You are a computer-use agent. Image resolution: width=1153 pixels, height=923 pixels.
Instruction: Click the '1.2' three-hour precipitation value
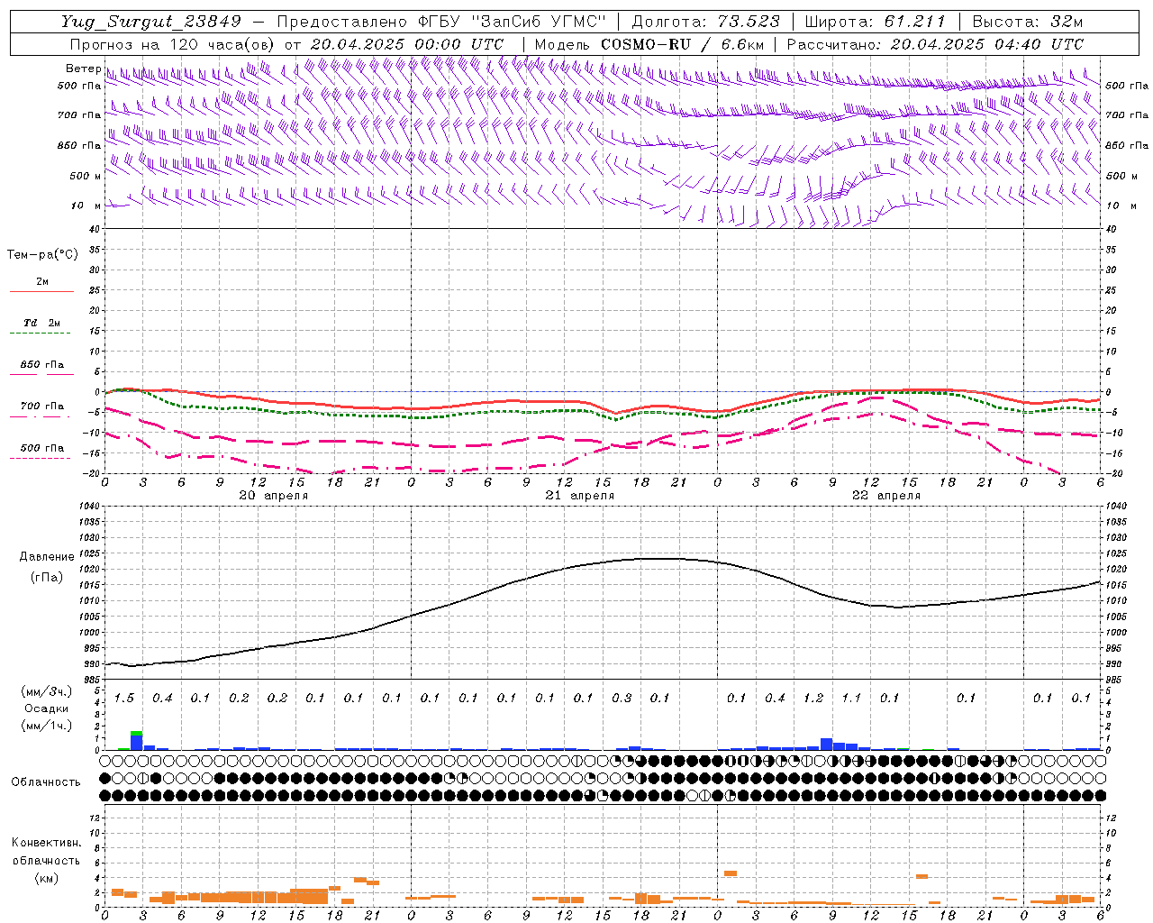(x=813, y=699)
